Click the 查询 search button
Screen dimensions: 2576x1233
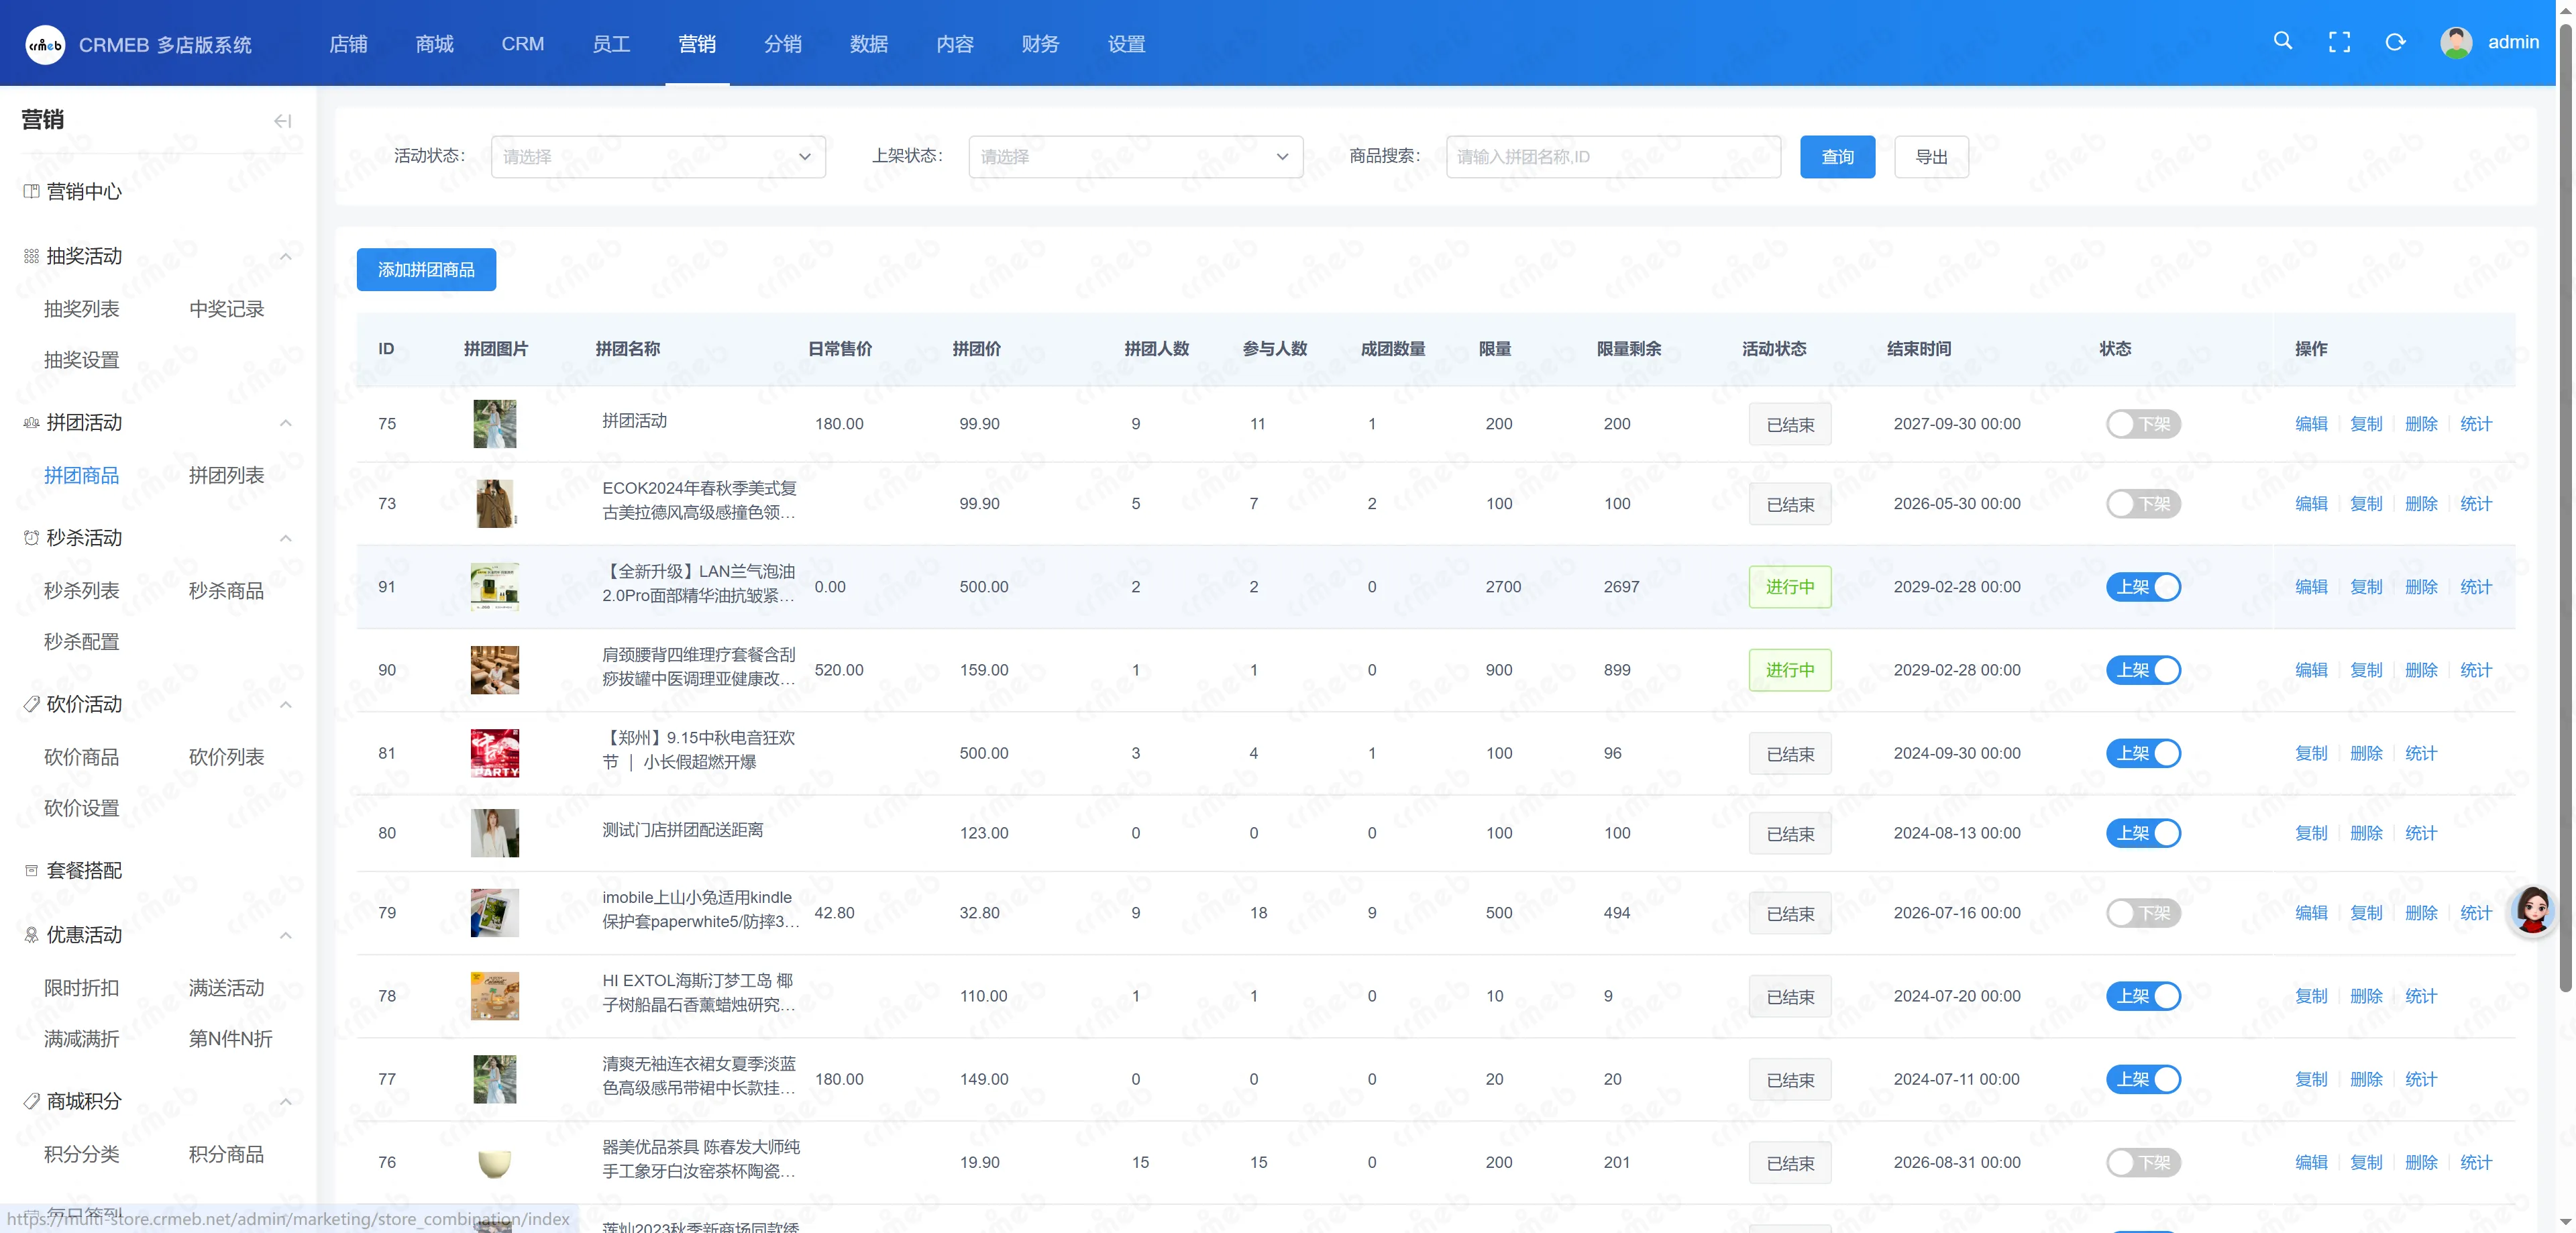point(1837,157)
